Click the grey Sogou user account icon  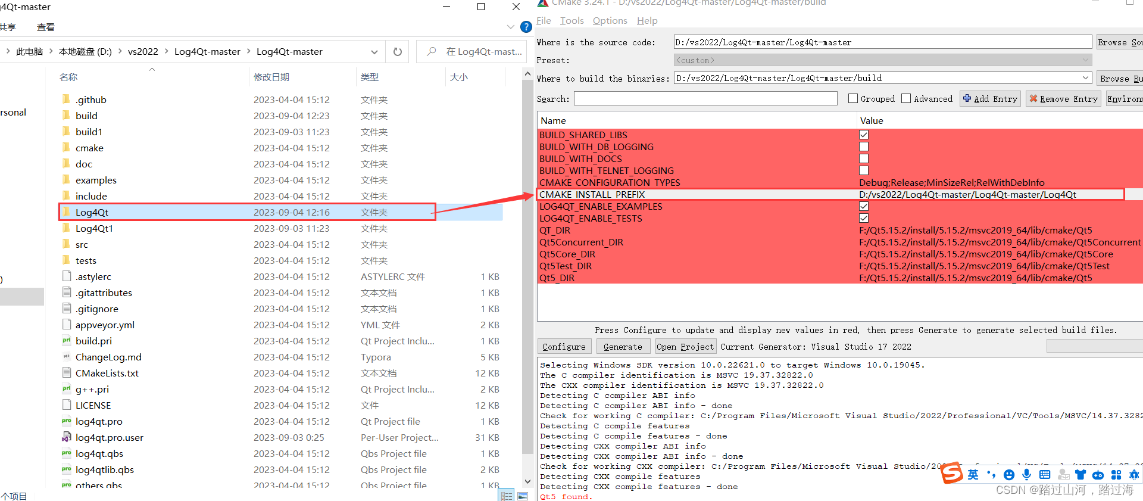click(x=1063, y=475)
